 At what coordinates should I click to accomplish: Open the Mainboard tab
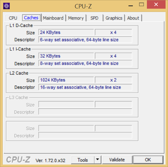point(53,18)
